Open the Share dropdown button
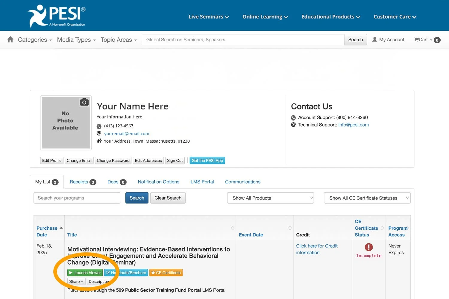This screenshot has height=299, width=449. 76,281
